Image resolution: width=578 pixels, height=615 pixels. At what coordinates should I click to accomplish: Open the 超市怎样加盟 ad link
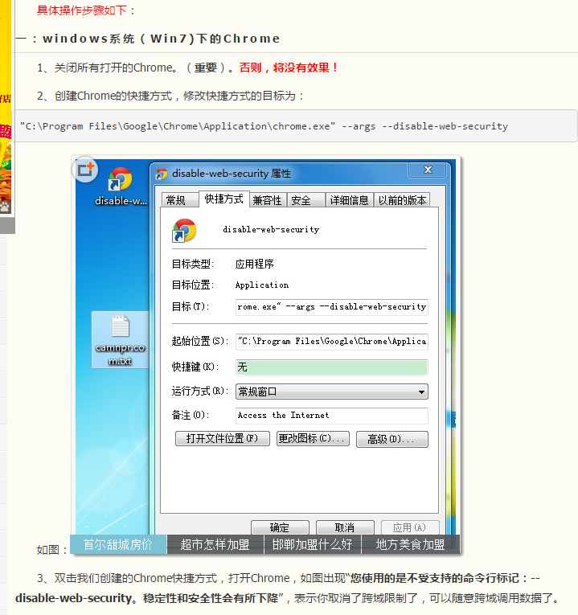215,544
